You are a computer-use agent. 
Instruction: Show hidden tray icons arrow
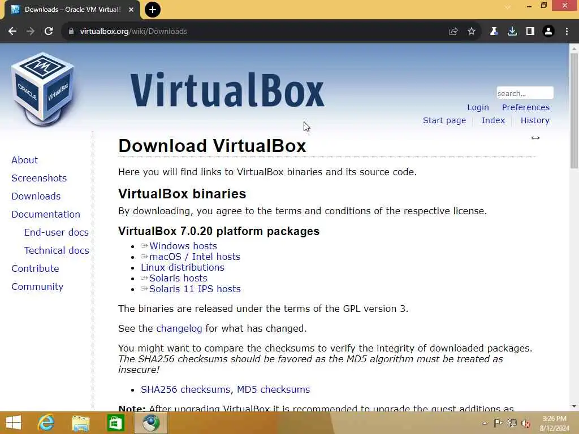click(x=485, y=423)
